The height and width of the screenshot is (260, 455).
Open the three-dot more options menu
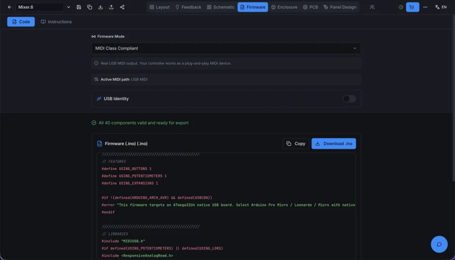[x=425, y=7]
